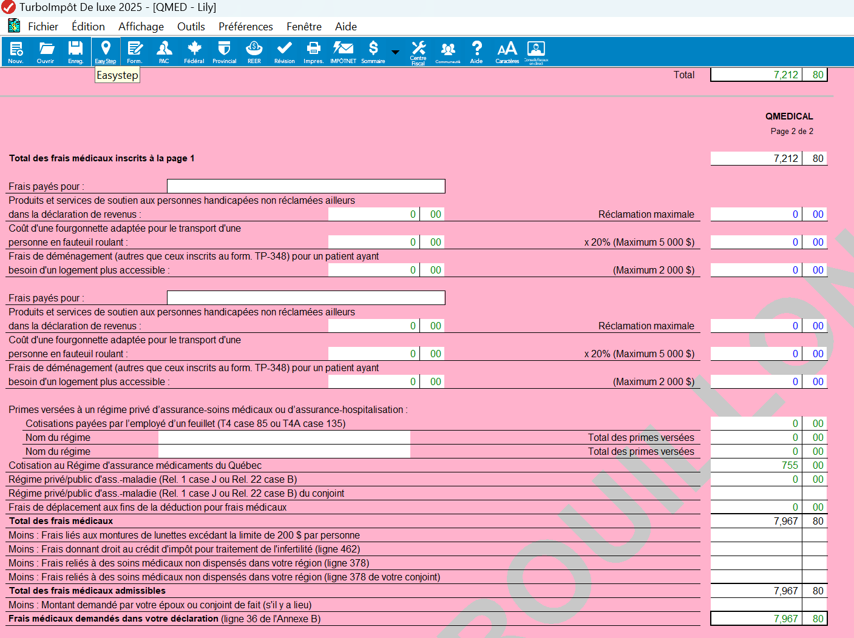The image size is (854, 638).
Task: Click the REER piggy bank icon
Action: click(x=254, y=52)
